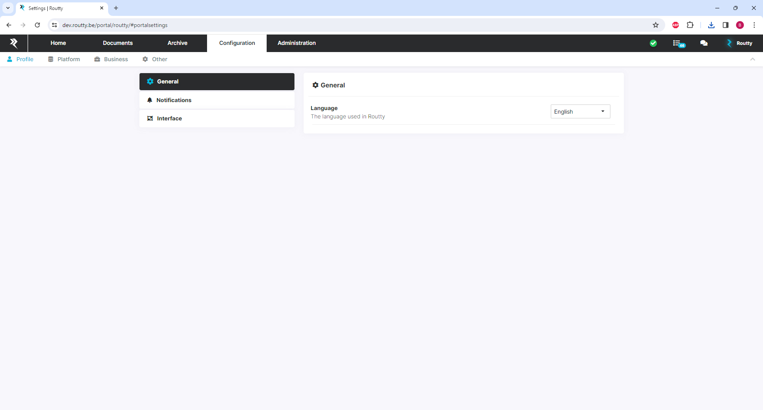The width and height of the screenshot is (763, 410).
Task: Click the Routty logo in navbar
Action: tap(14, 43)
